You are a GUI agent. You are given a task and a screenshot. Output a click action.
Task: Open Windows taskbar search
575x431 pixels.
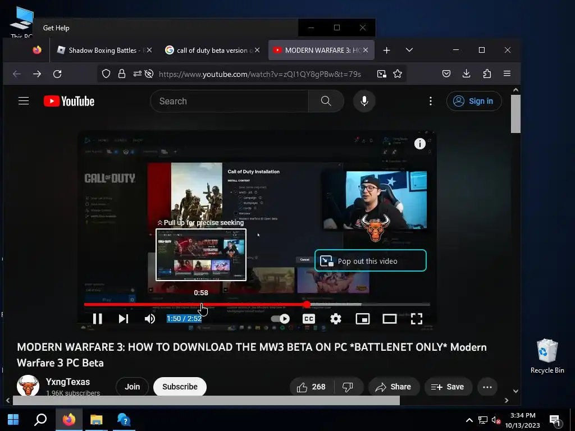tap(40, 419)
